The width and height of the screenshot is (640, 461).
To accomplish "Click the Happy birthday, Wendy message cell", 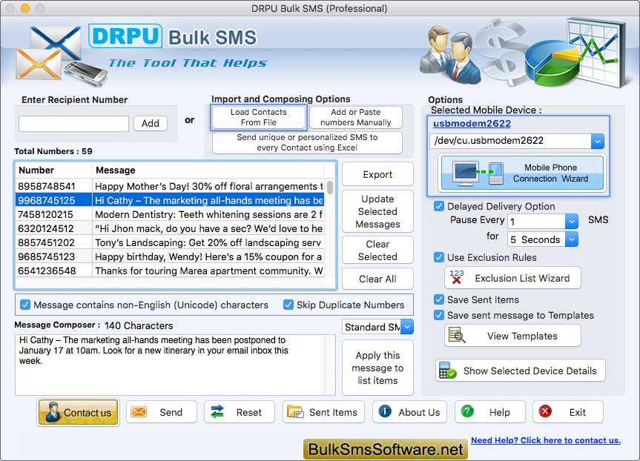I will coord(208,256).
